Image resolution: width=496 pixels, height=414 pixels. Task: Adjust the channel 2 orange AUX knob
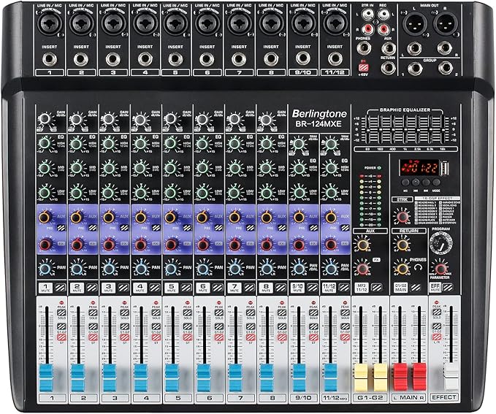click(x=77, y=218)
